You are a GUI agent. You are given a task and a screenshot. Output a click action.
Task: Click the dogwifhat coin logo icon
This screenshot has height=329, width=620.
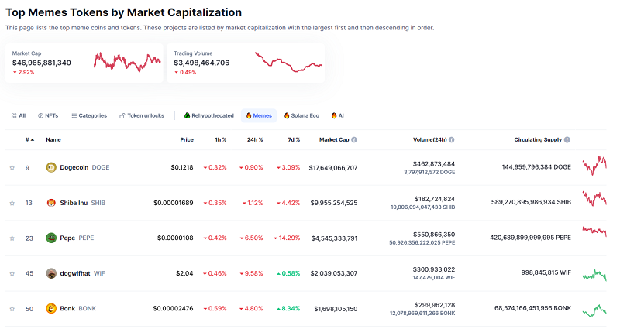tap(52, 273)
